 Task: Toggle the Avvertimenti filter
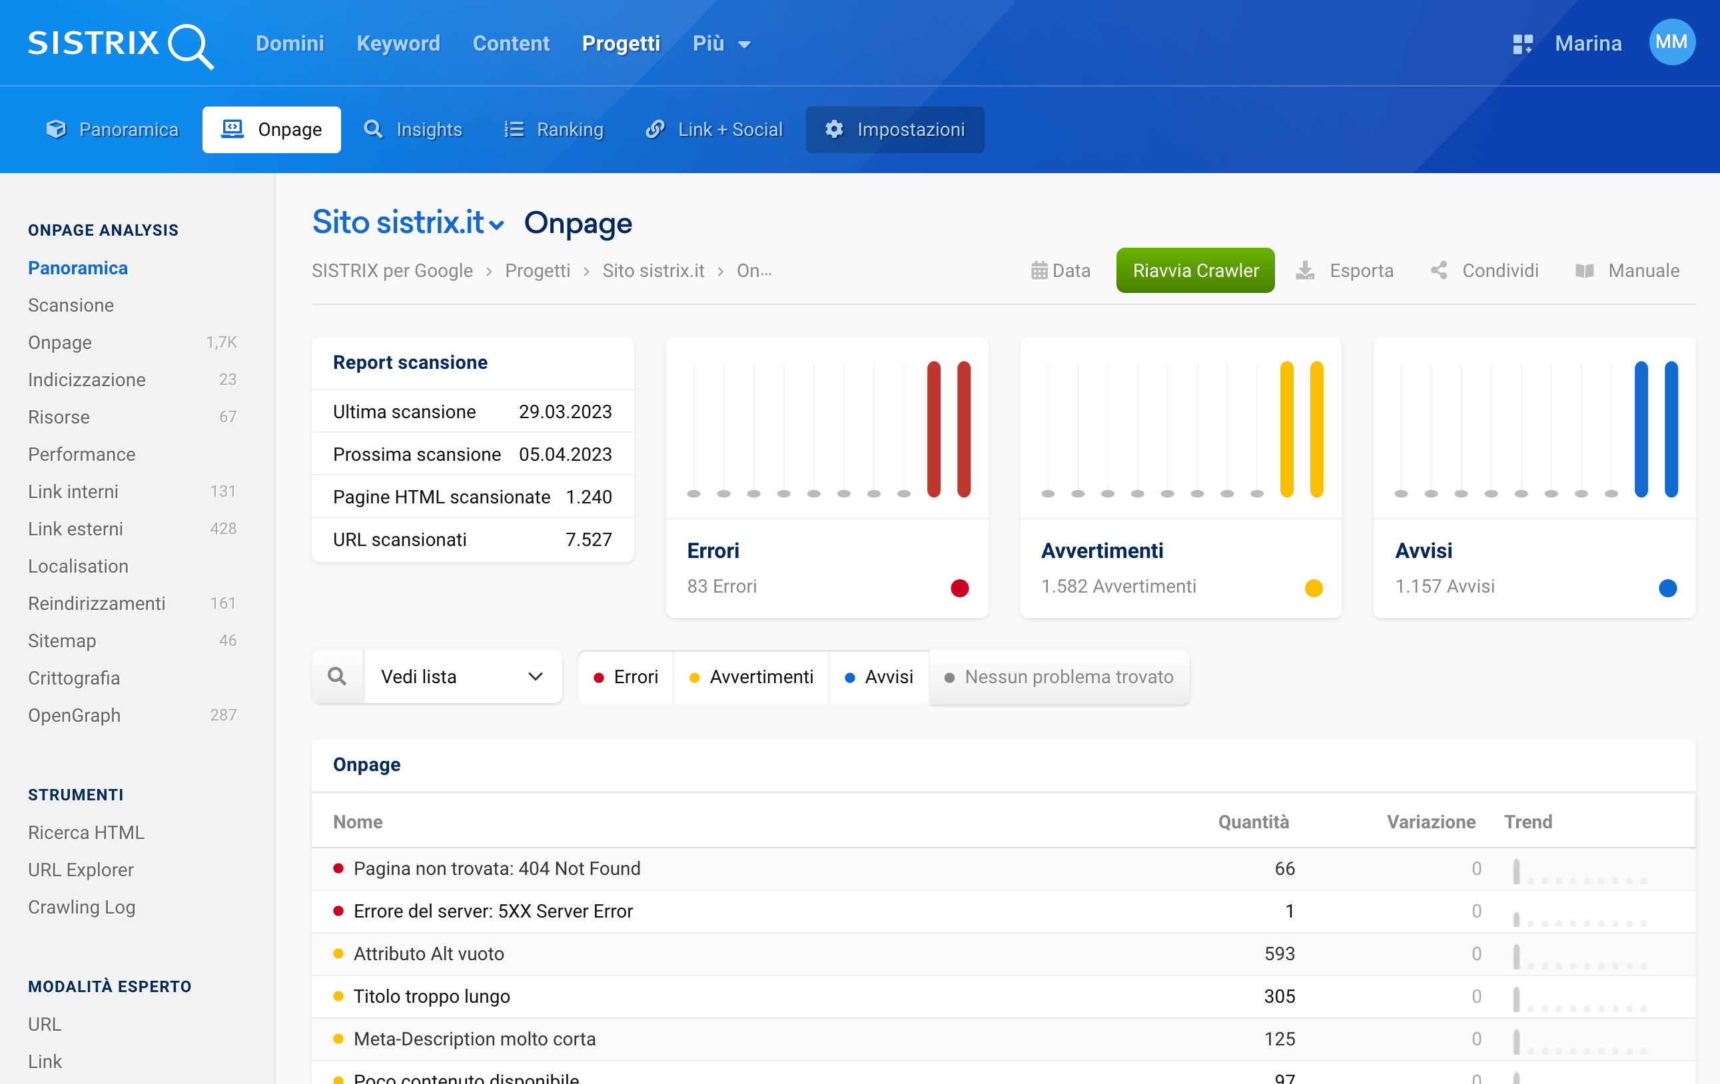coord(751,677)
